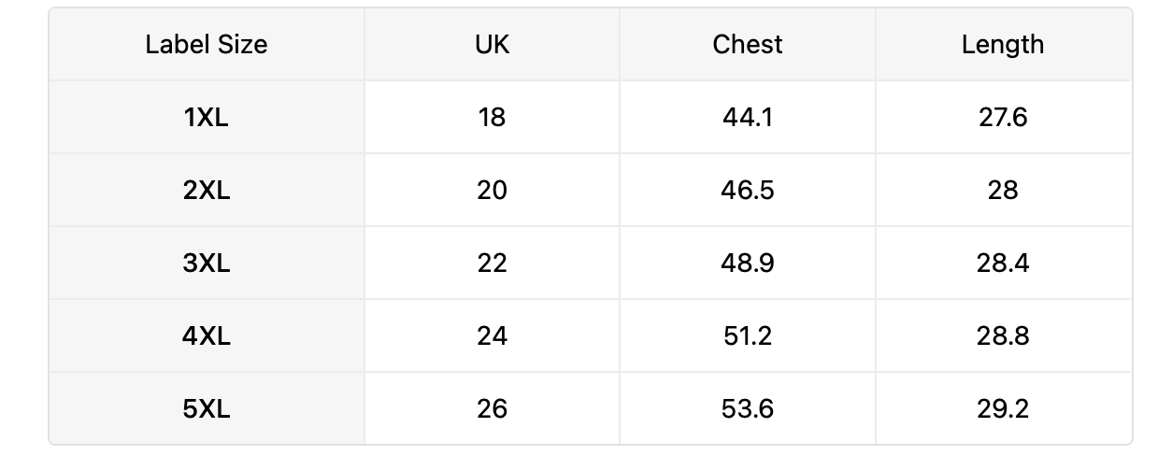
Task: Select the Chest column header
Action: (x=748, y=44)
